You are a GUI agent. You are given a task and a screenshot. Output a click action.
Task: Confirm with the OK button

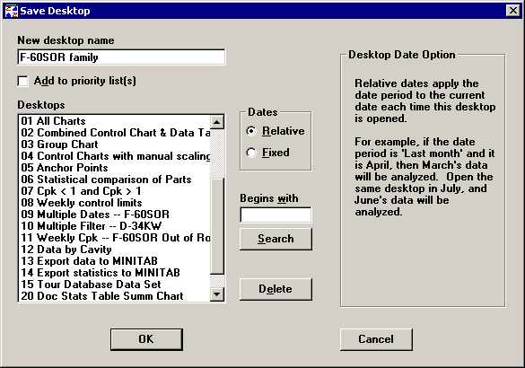146,339
